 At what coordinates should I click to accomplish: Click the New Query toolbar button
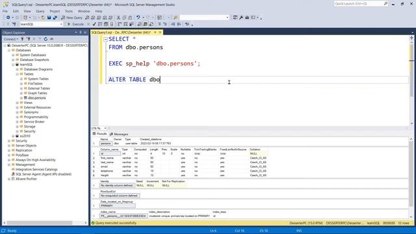[x=72, y=18]
